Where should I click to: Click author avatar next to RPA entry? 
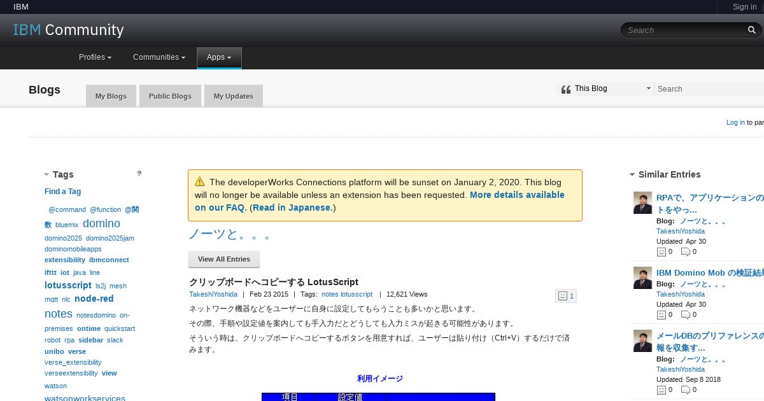pyautogui.click(x=642, y=203)
